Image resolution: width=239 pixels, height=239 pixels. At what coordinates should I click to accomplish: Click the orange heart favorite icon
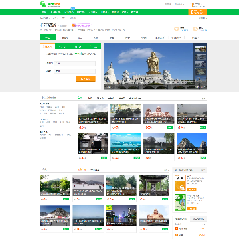click(x=177, y=29)
